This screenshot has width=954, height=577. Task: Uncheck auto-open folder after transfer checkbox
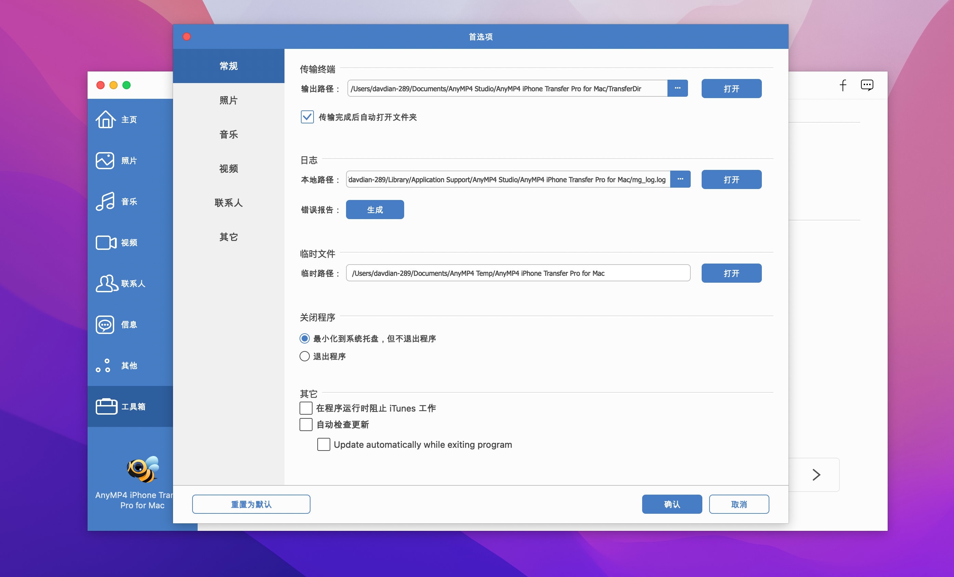307,117
